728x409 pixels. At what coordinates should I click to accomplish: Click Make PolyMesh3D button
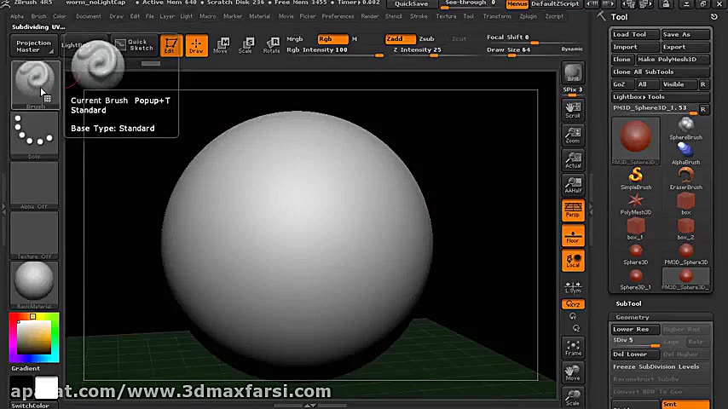673,60
